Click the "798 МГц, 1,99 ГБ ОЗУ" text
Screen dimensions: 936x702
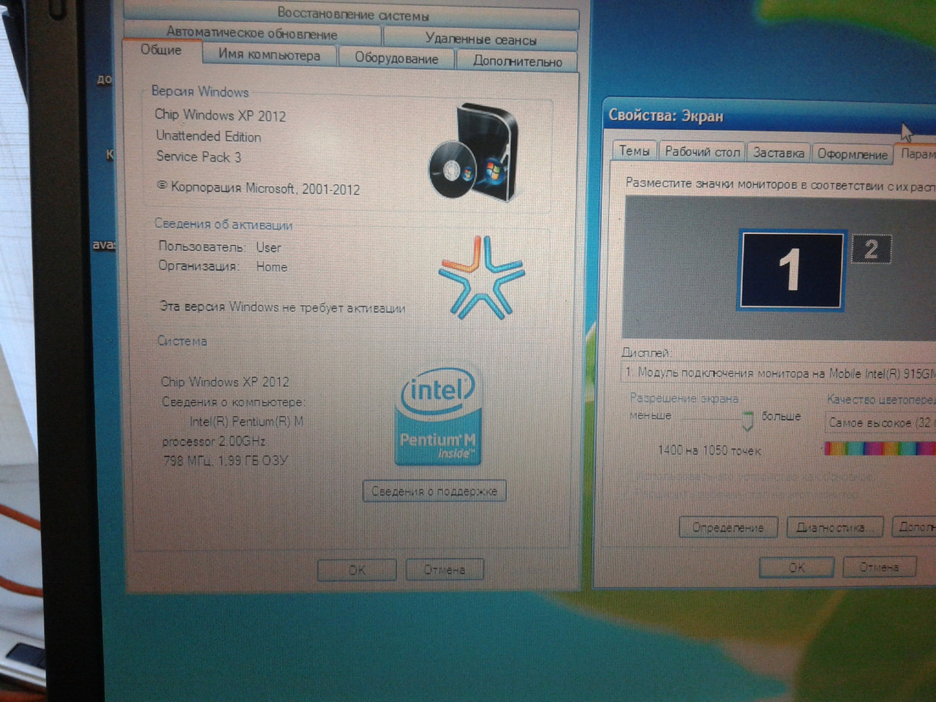pos(225,461)
